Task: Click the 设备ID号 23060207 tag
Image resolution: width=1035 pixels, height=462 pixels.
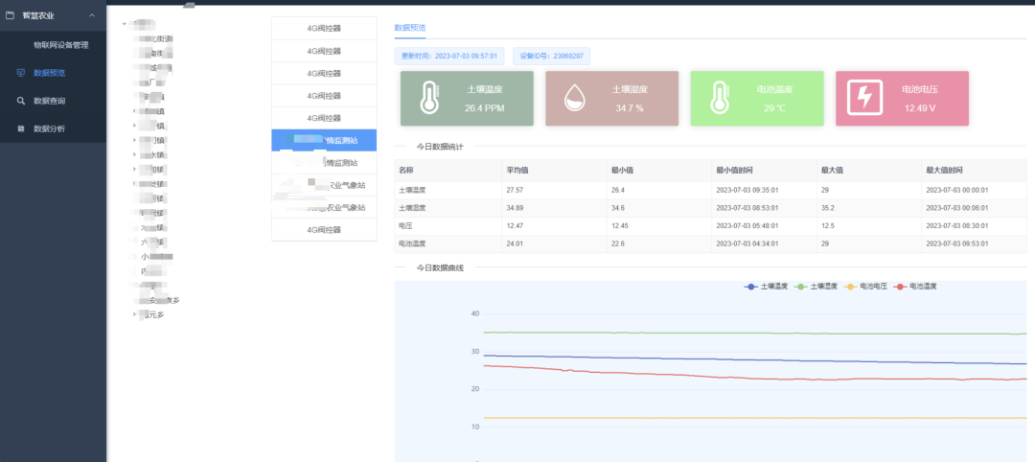Action: pos(551,57)
